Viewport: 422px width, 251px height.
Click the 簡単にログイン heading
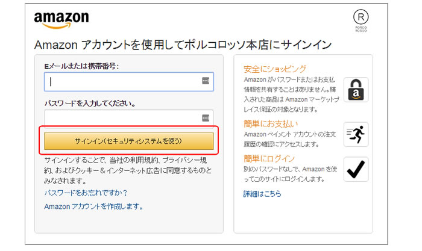pos(269,158)
